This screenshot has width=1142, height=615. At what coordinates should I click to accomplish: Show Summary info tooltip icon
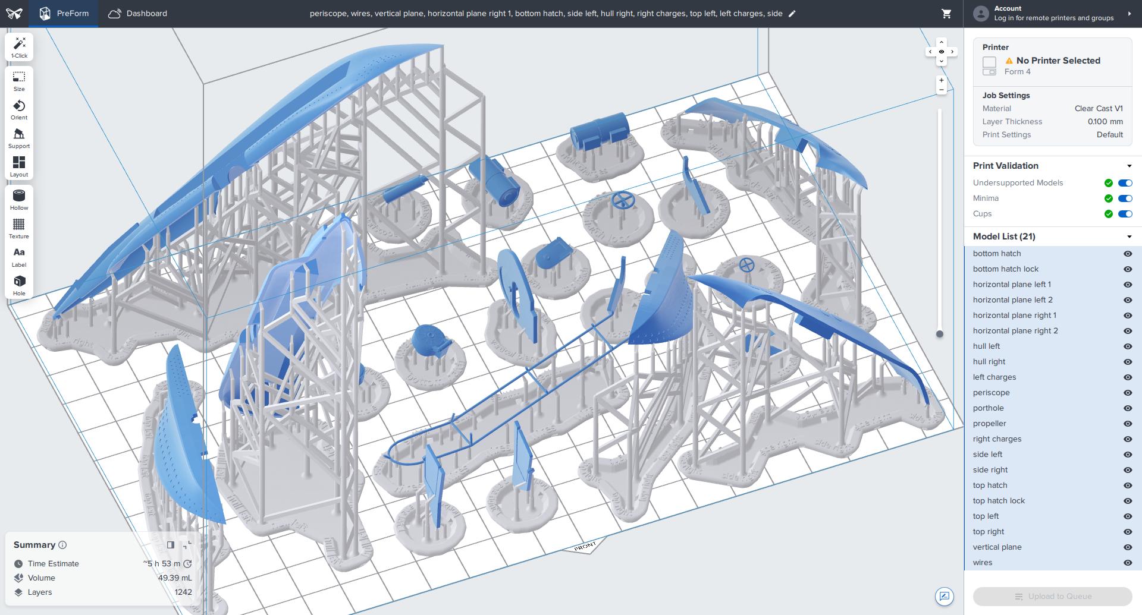tap(62, 545)
